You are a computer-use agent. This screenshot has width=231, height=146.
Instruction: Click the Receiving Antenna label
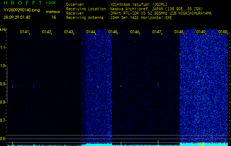85,18
